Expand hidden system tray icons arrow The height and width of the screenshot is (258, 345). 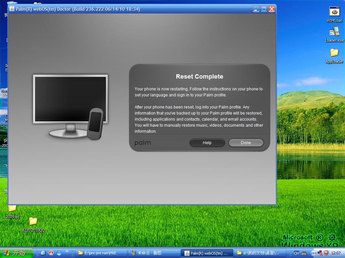point(313,253)
